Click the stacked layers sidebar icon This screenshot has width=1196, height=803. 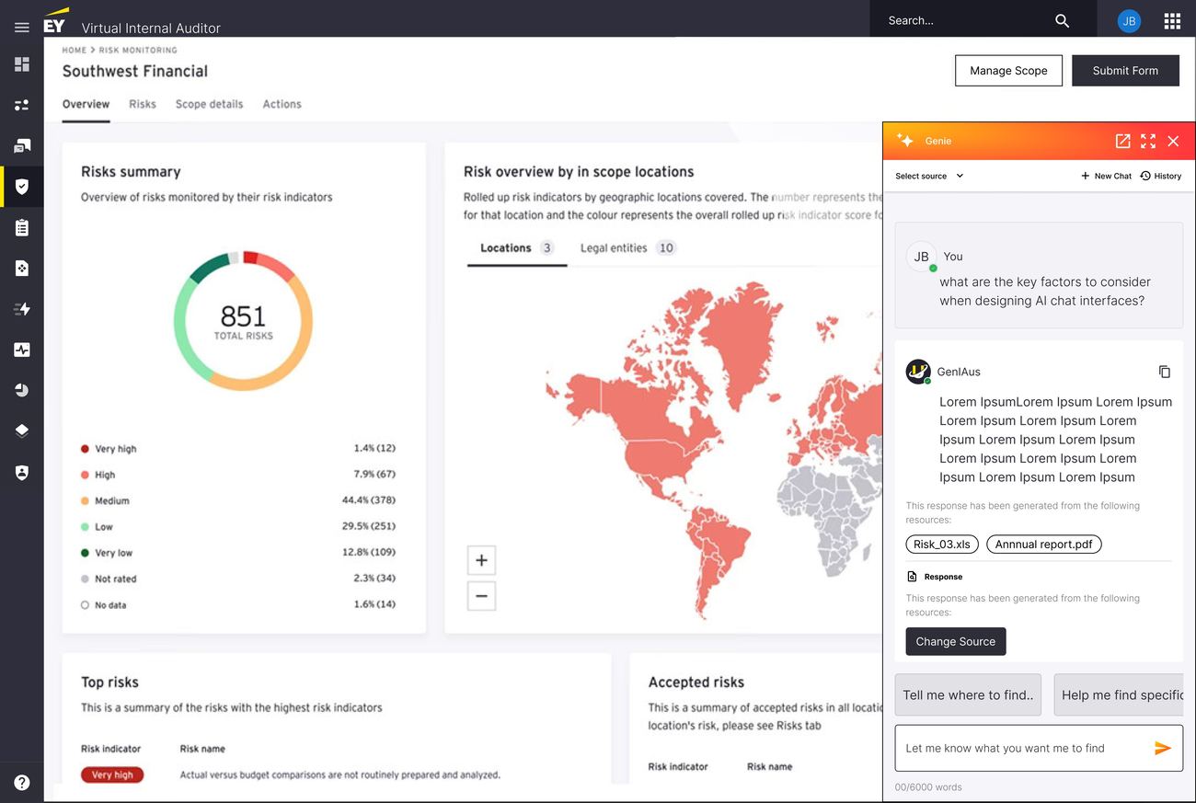tap(22, 430)
